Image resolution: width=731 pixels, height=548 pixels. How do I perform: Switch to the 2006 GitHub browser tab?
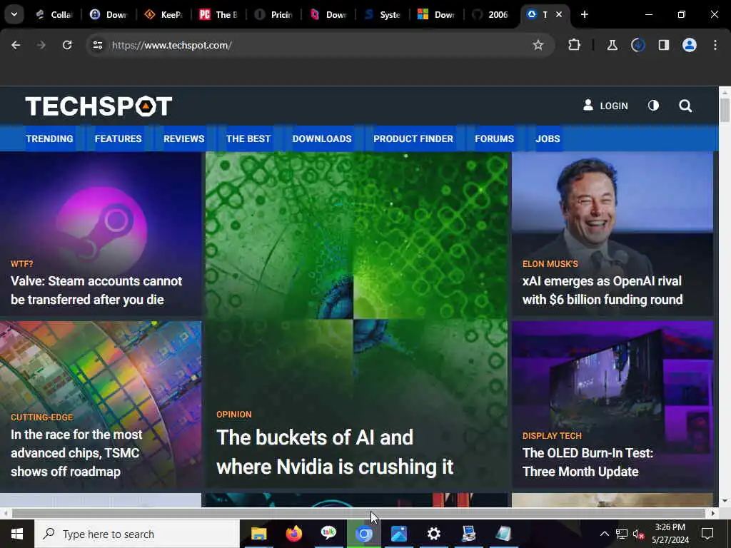pos(490,14)
